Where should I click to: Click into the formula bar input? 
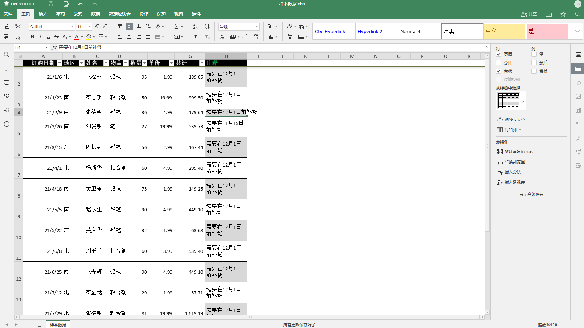click(272, 47)
